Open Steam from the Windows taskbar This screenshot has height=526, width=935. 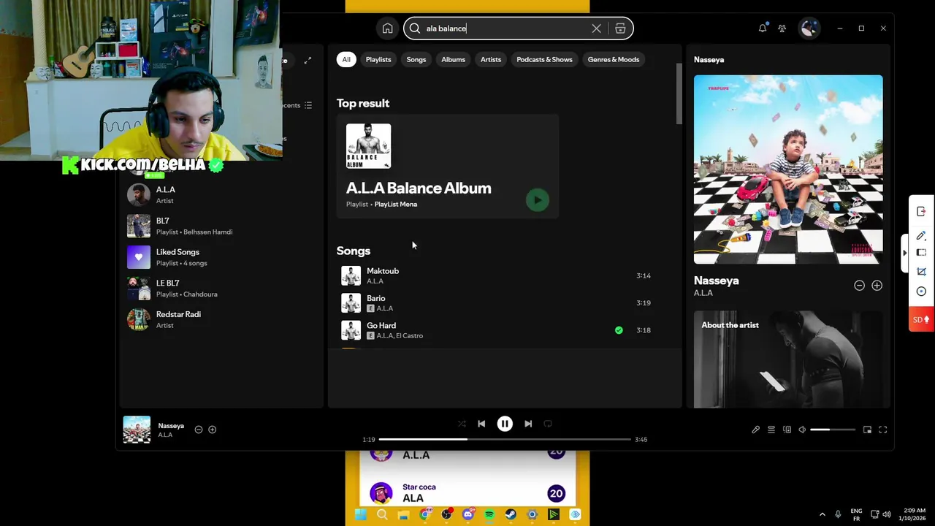tap(511, 514)
